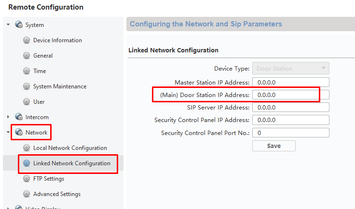The image size is (355, 209).
Task: Click the gear icon beside Device Information
Action: (x=27, y=40)
